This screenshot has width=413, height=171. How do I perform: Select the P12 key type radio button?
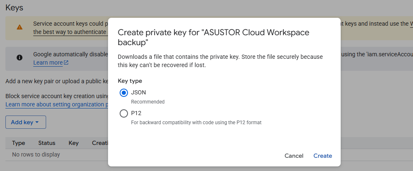[123, 113]
